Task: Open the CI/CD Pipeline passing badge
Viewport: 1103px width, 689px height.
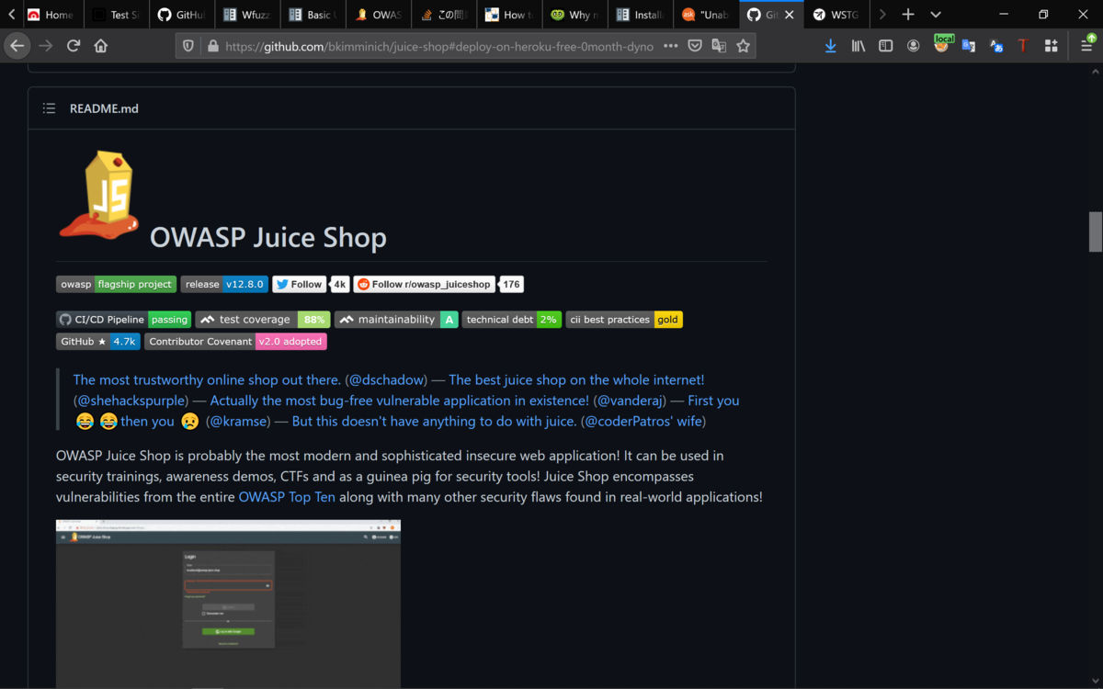Action: coord(124,320)
